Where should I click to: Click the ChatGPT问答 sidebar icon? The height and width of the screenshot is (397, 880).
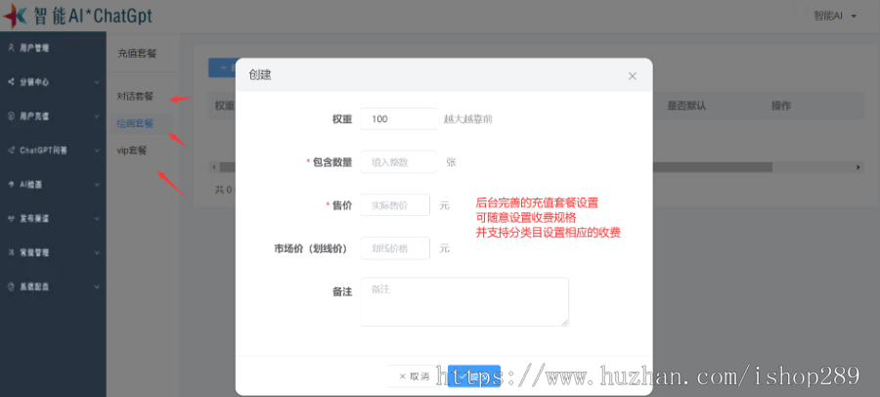coord(11,151)
